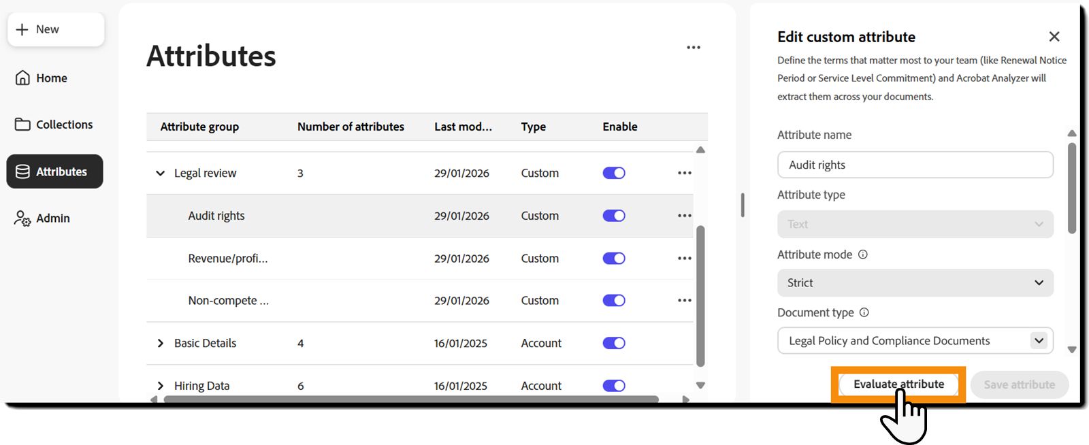Open the Legal review row options menu
1089x445 pixels.
[x=685, y=173]
